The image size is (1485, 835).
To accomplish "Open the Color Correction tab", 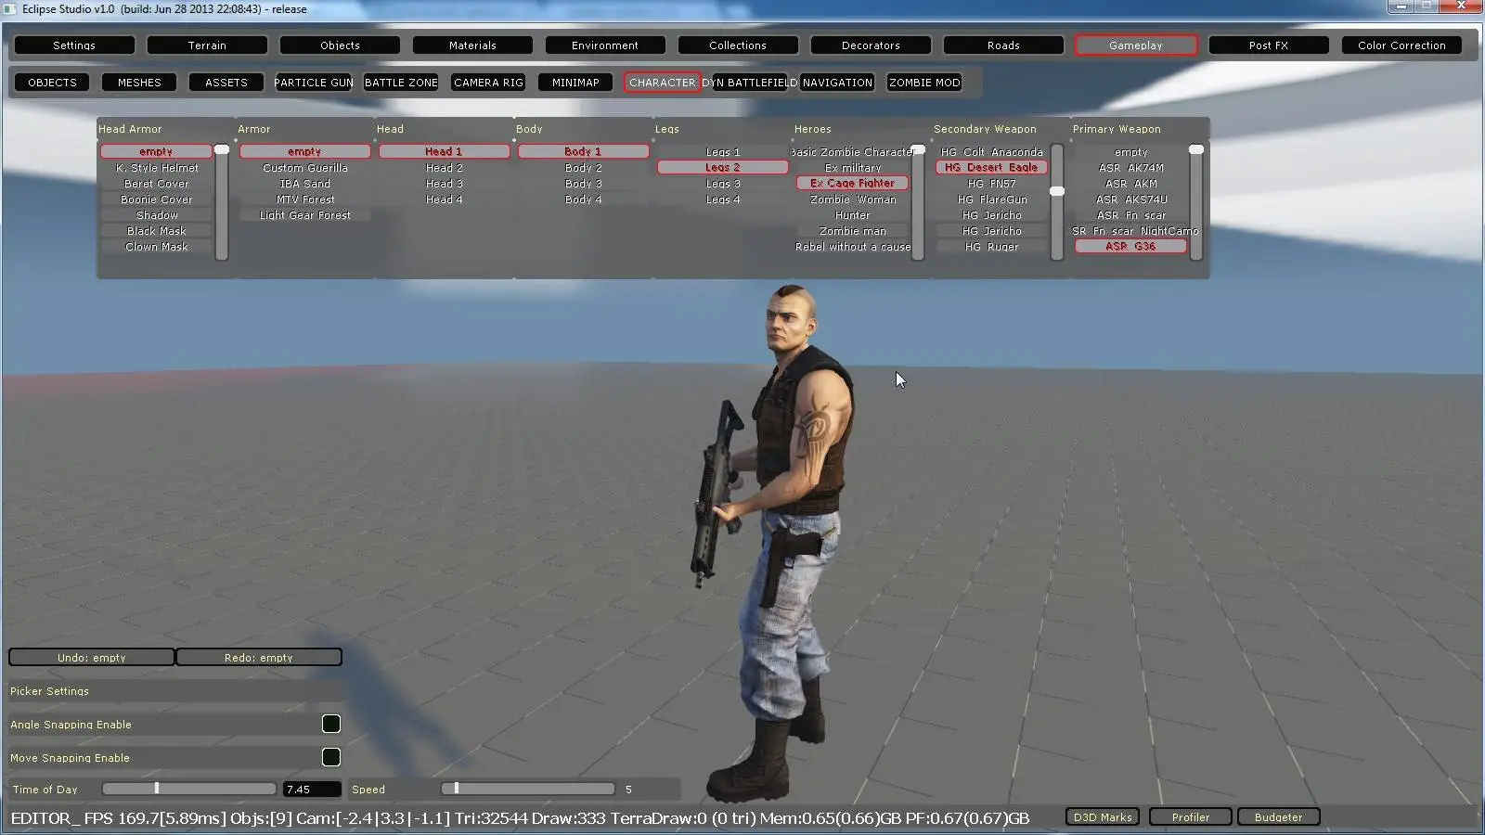I will click(1401, 45).
